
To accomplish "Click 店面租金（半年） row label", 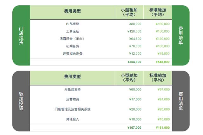I will click(72, 39).
